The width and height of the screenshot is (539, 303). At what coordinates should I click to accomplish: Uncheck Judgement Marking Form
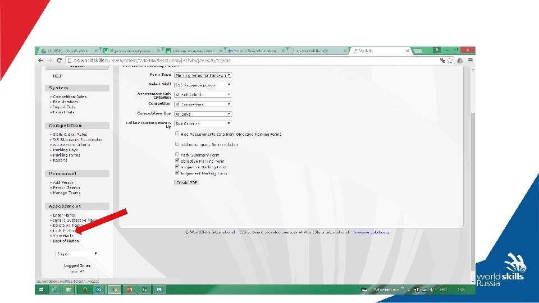[x=177, y=173]
